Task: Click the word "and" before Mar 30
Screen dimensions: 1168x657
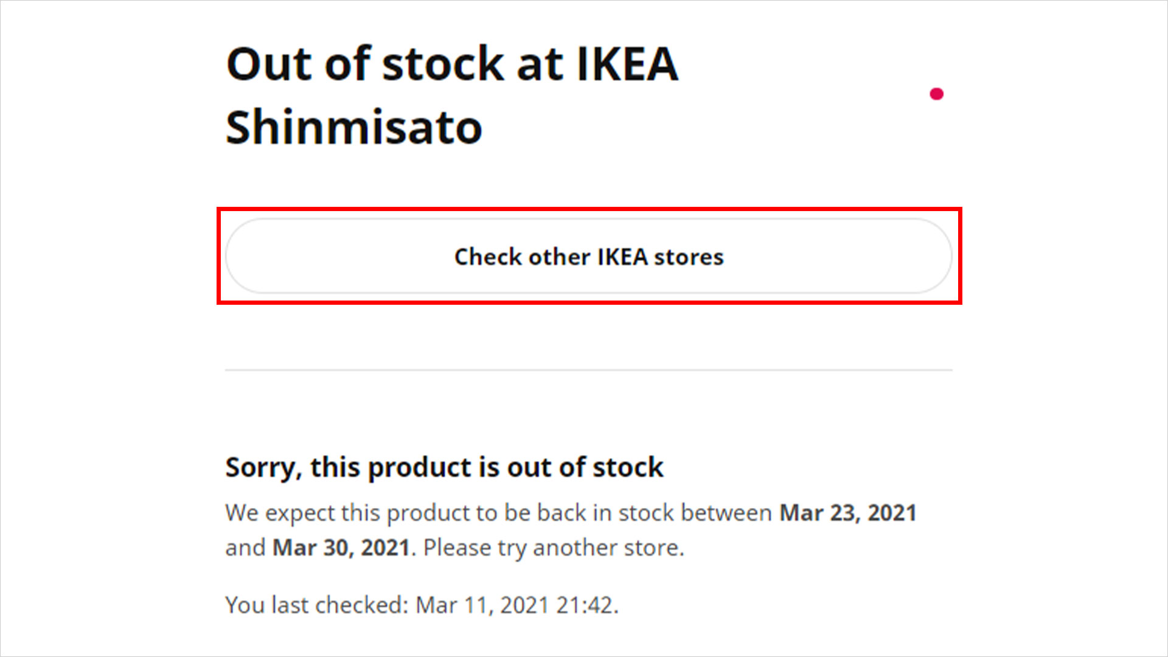Action: pyautogui.click(x=245, y=547)
